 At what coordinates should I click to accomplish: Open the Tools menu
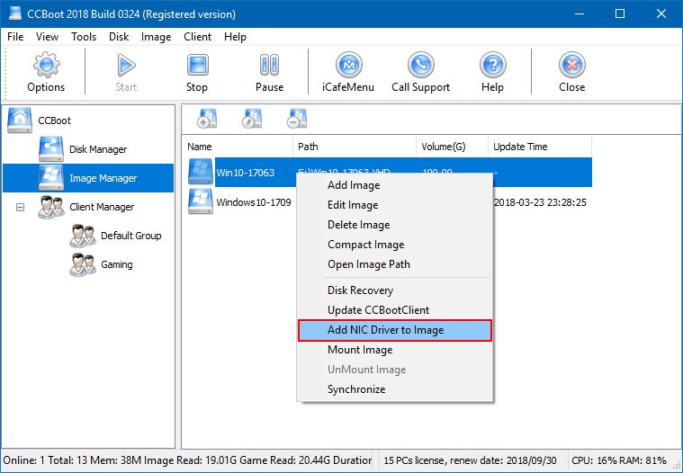84,37
